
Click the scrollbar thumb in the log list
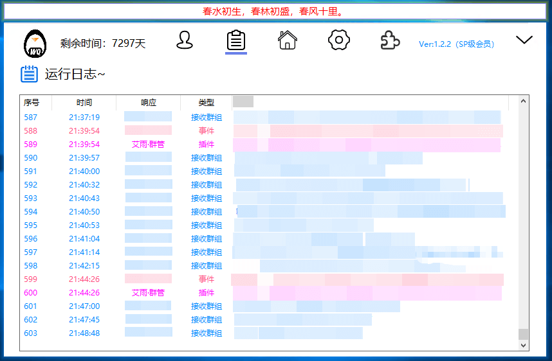[523, 334]
